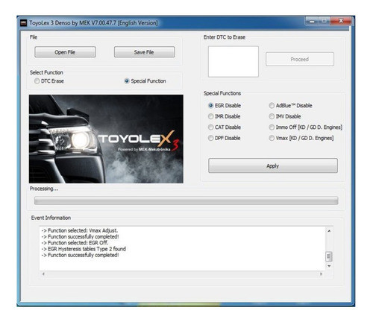This screenshot has width=373, height=322.
Task: Click the Apply button
Action: [273, 165]
